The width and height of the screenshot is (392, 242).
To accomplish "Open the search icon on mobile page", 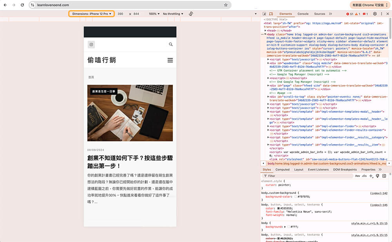I will click(171, 44).
